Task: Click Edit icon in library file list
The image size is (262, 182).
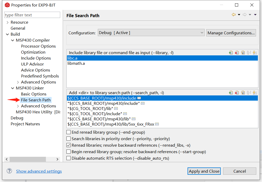Action: pyautogui.click(x=243, y=53)
